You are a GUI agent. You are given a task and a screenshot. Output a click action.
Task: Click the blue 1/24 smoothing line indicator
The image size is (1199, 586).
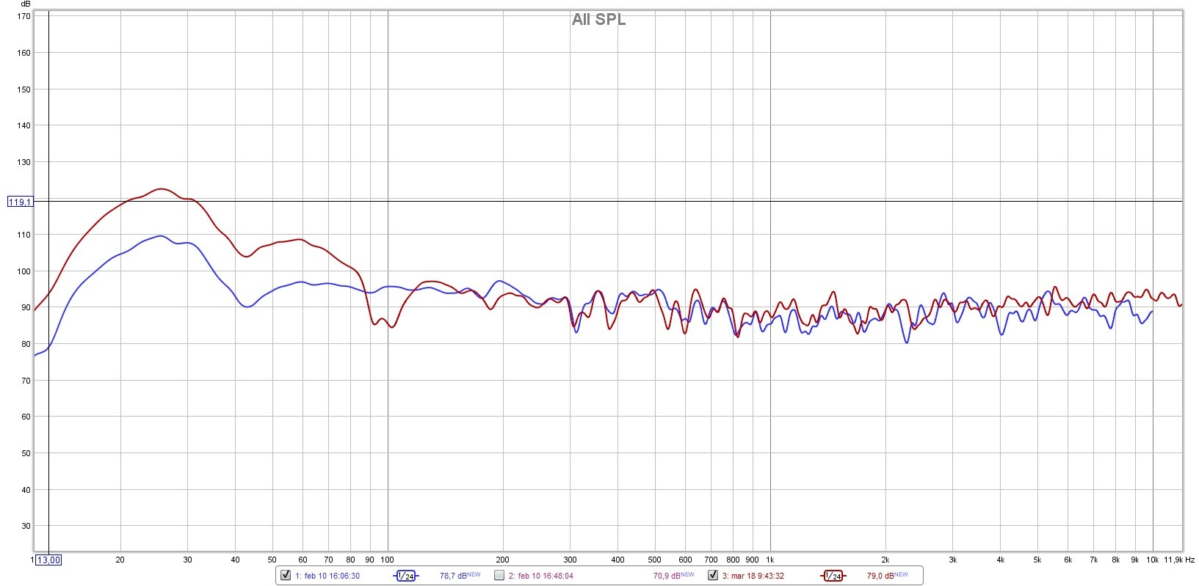(405, 576)
